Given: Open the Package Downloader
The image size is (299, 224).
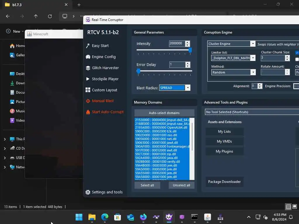Looking at the screenshot, I should (225, 182).
